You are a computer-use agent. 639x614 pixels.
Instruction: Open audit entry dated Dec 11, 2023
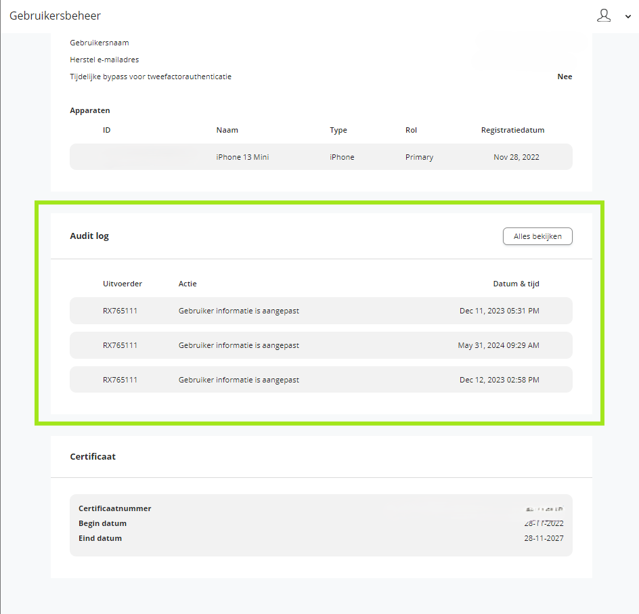pyautogui.click(x=321, y=311)
